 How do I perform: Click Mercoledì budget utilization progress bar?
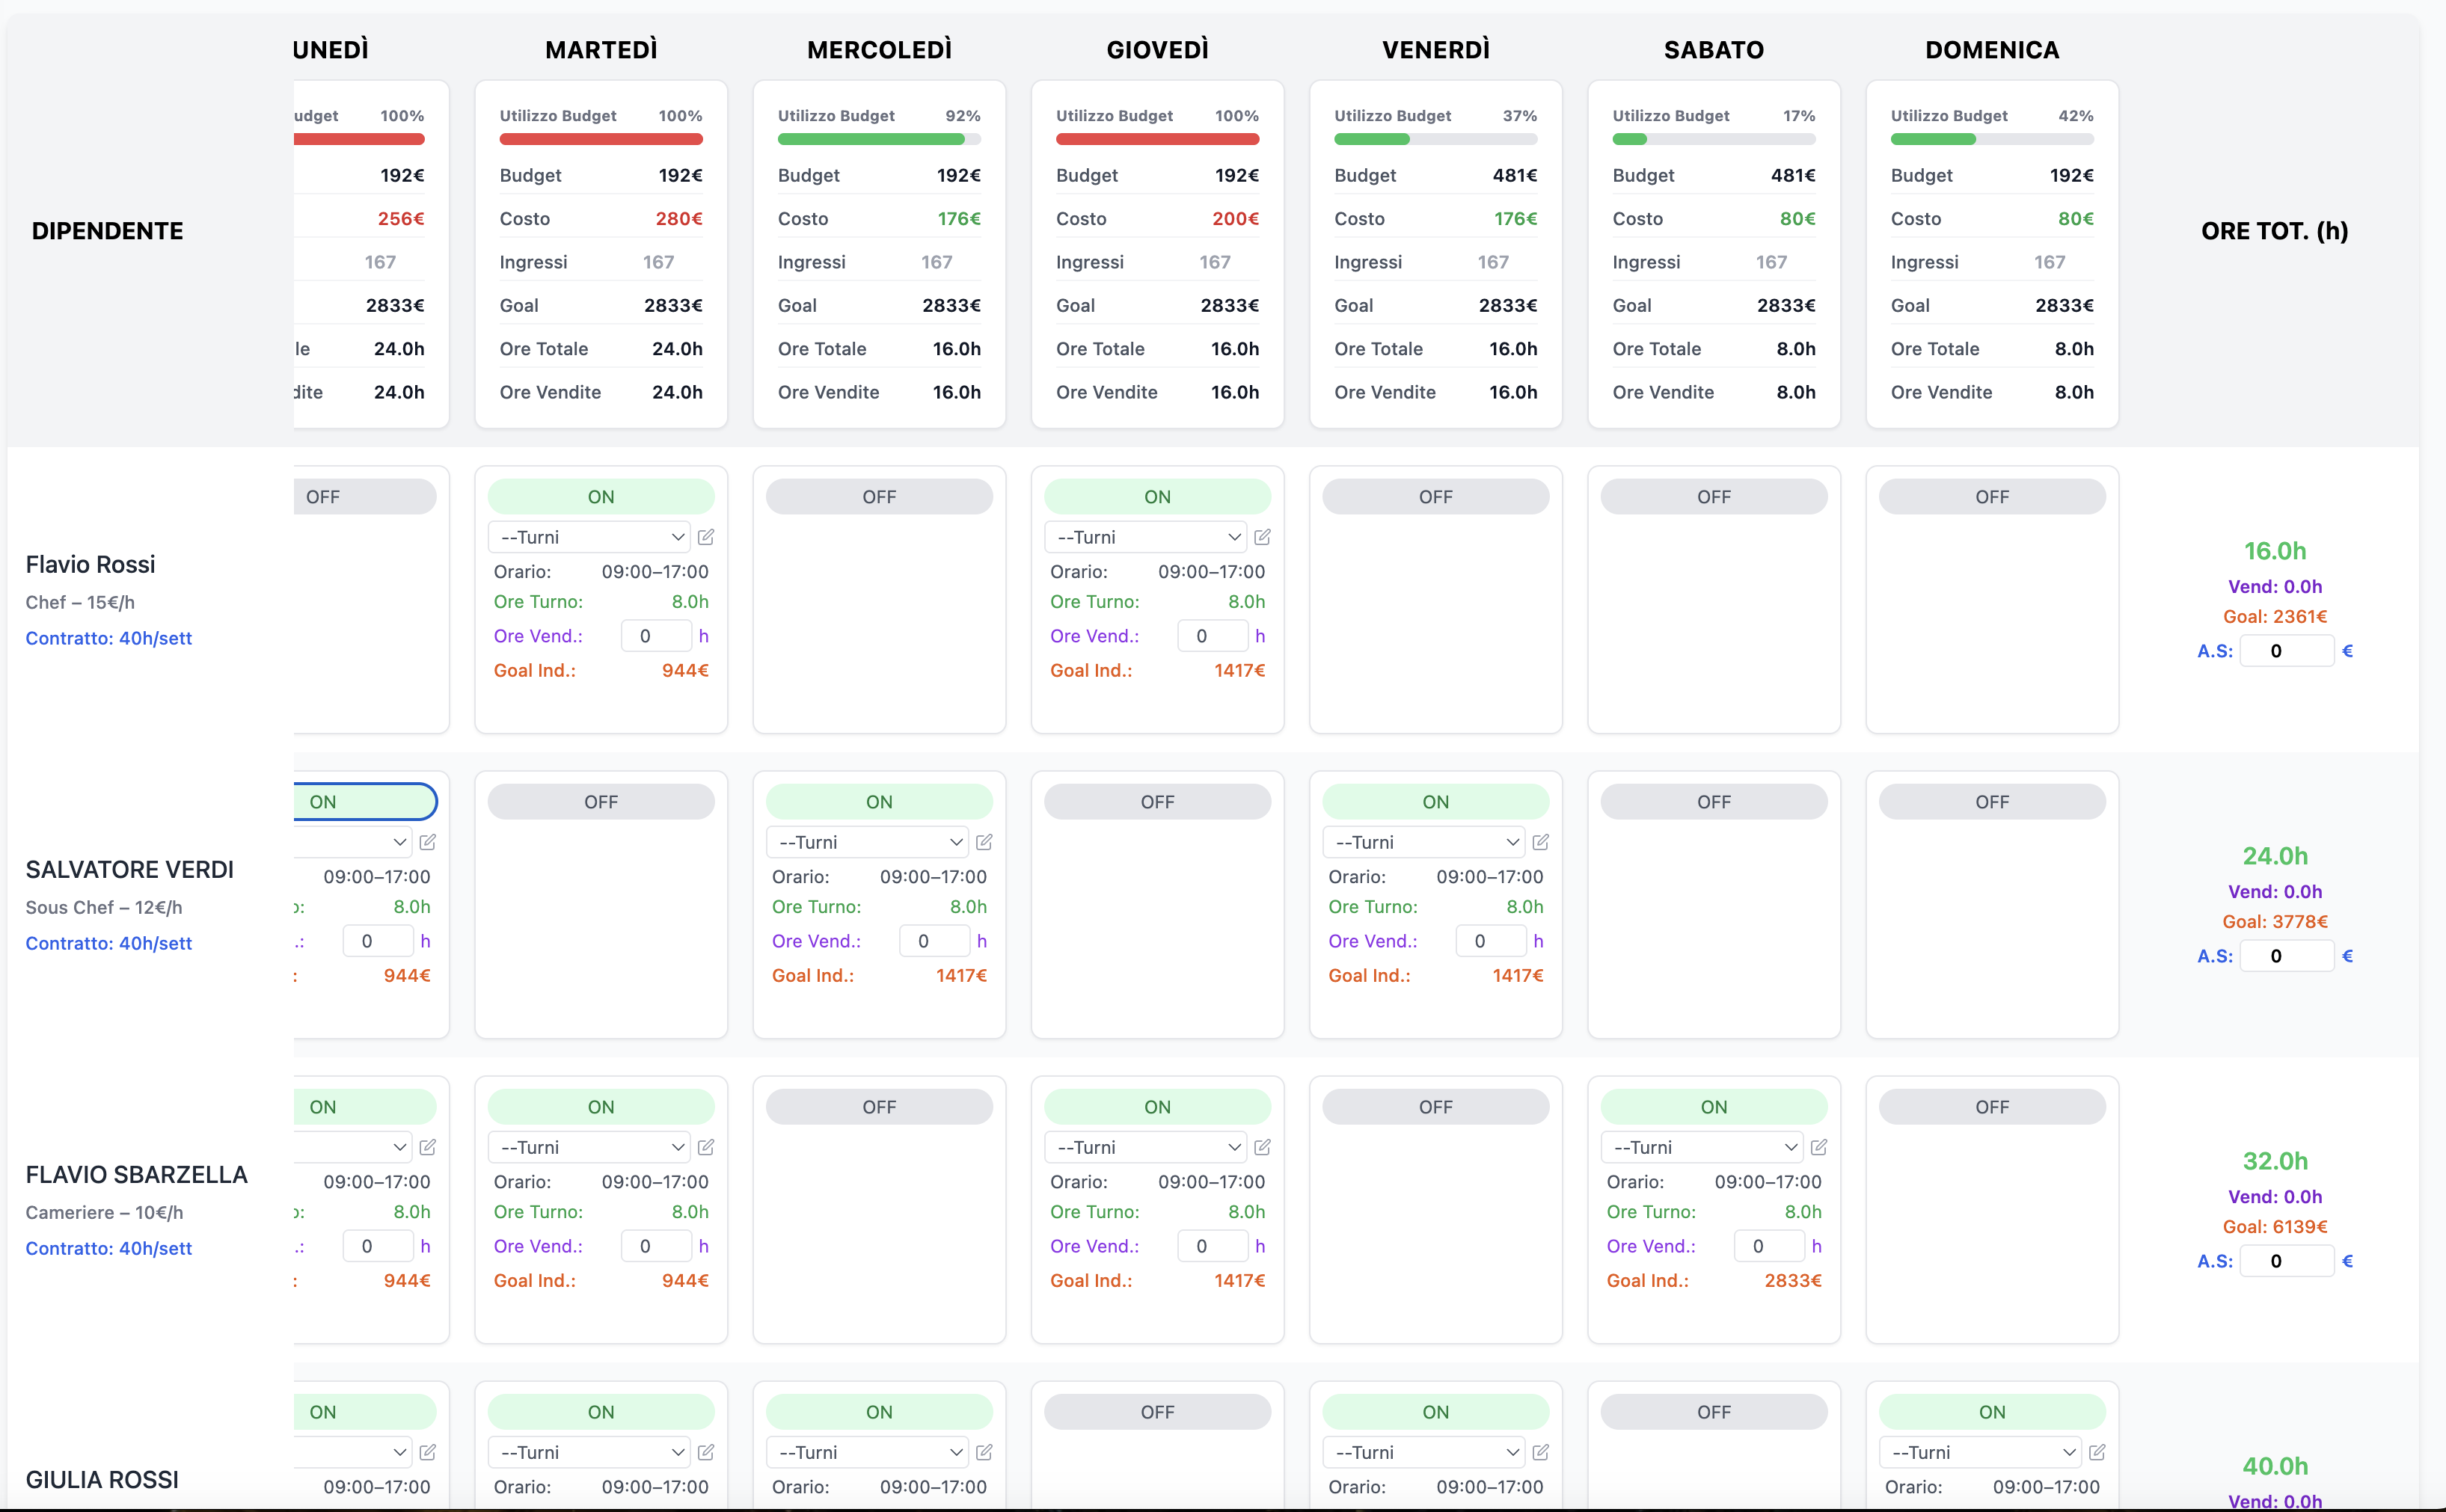(879, 140)
